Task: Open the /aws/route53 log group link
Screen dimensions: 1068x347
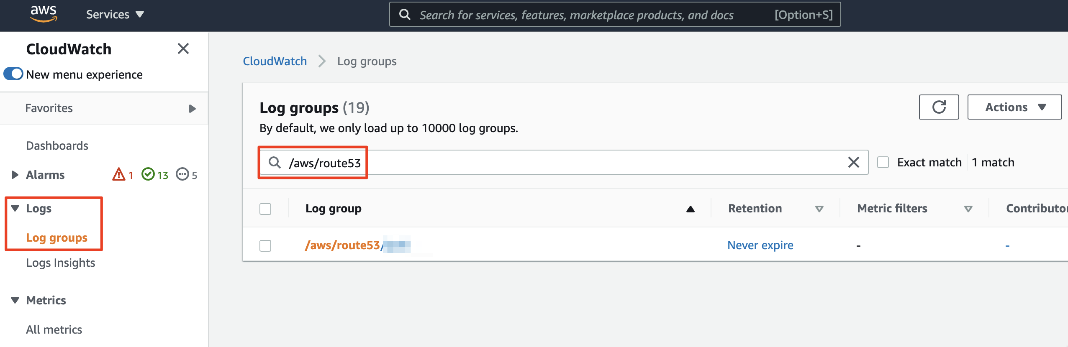Action: [358, 245]
